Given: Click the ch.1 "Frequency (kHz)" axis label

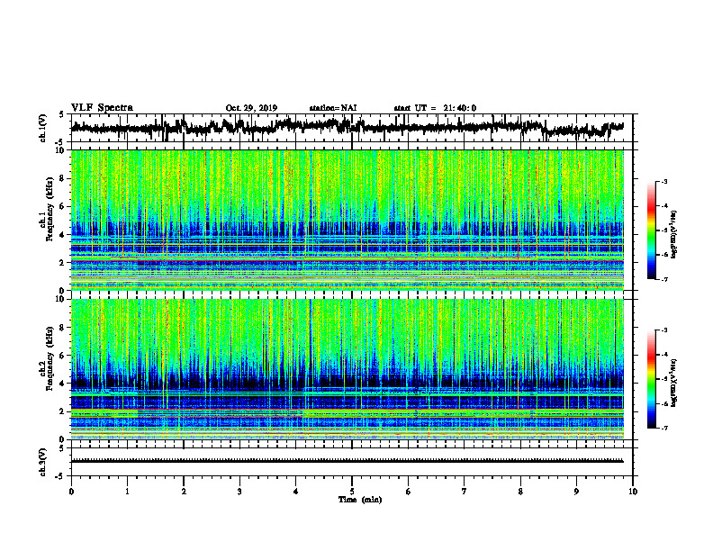Looking at the screenshot, I should tap(50, 211).
